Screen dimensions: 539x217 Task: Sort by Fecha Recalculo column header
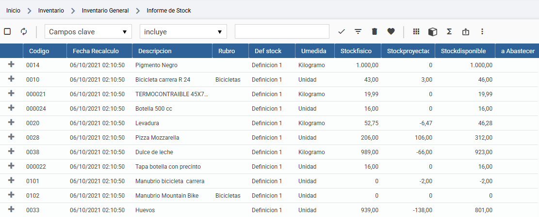99,51
